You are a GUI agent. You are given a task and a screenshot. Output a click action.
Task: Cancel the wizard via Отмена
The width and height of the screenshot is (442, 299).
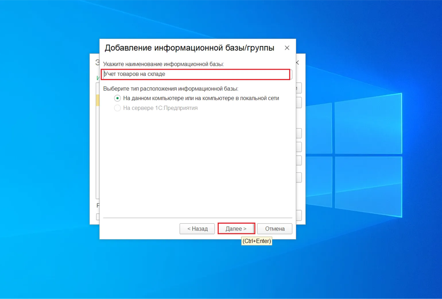click(x=274, y=229)
